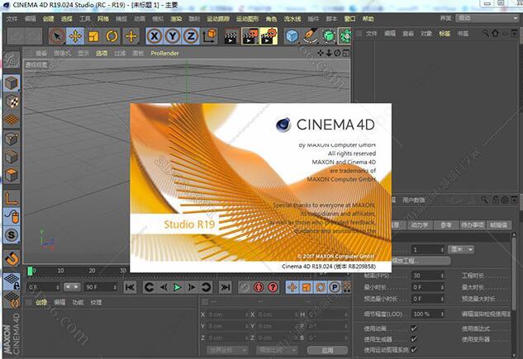Image resolution: width=523 pixels, height=359 pixels.
Task: Click the 应用 apply button
Action: point(327,350)
